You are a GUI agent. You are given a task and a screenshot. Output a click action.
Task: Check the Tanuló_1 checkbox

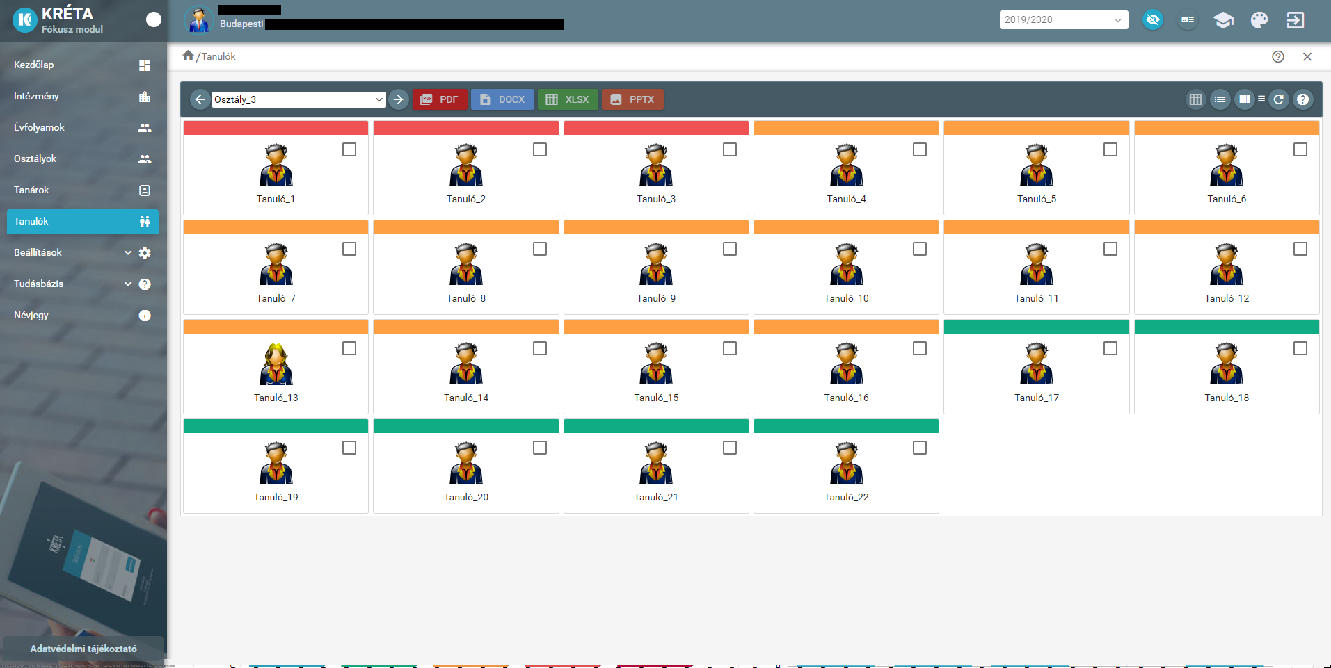(349, 149)
